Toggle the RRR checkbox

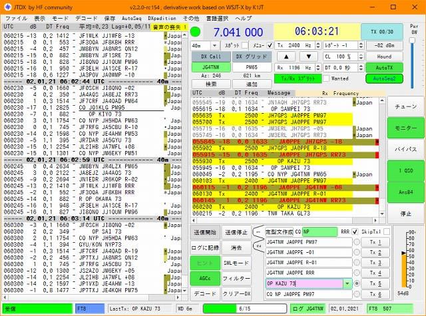(x=355, y=232)
